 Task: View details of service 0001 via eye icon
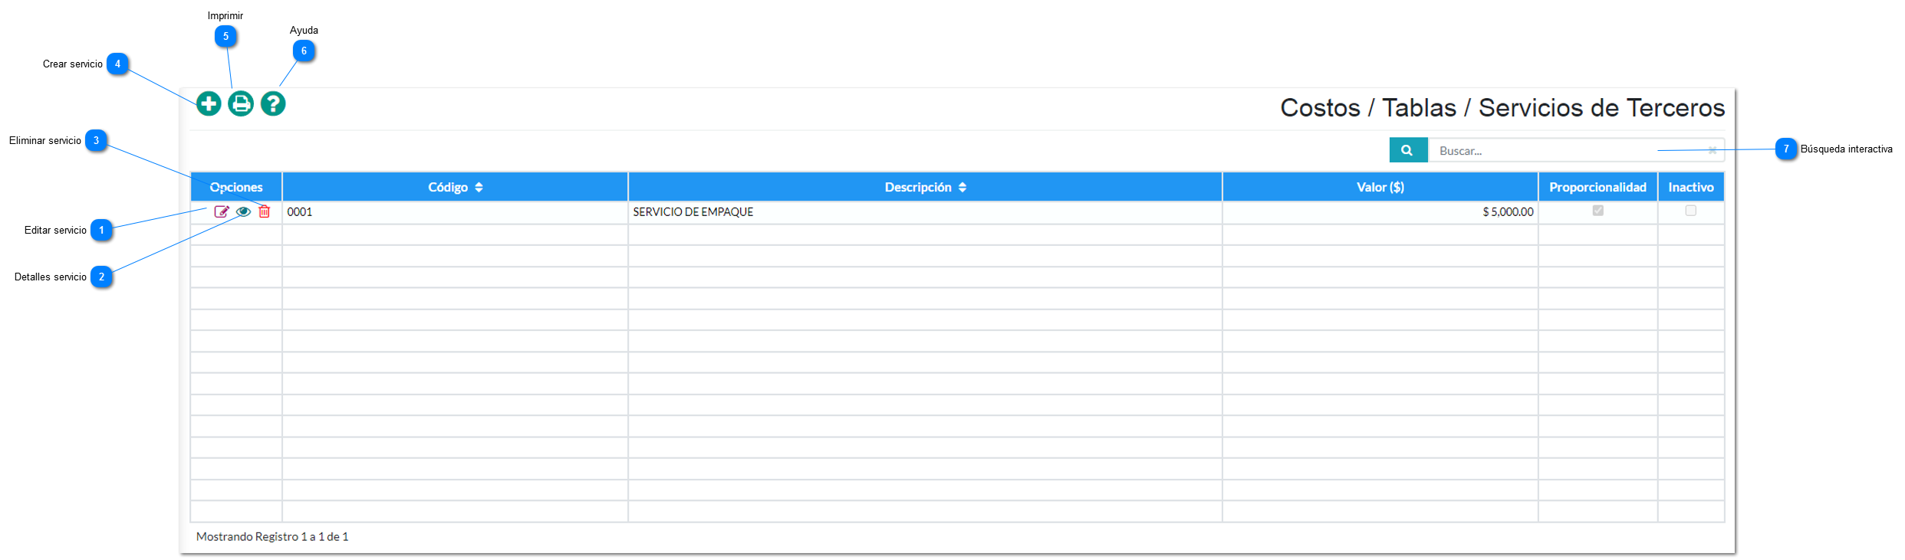coord(243,211)
